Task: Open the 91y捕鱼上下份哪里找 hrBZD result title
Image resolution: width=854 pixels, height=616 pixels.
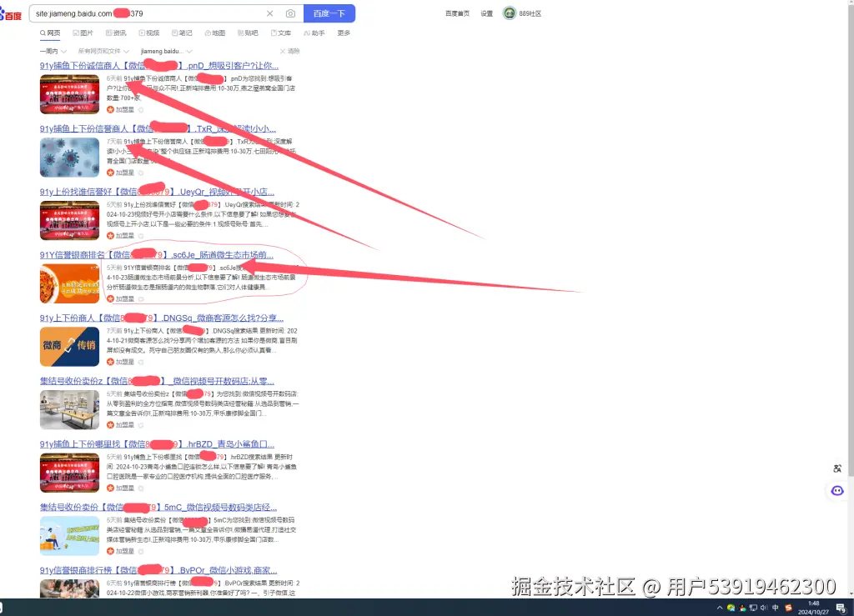Action: click(157, 444)
